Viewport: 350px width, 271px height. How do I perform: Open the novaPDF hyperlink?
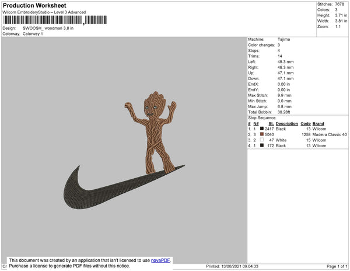160,260
